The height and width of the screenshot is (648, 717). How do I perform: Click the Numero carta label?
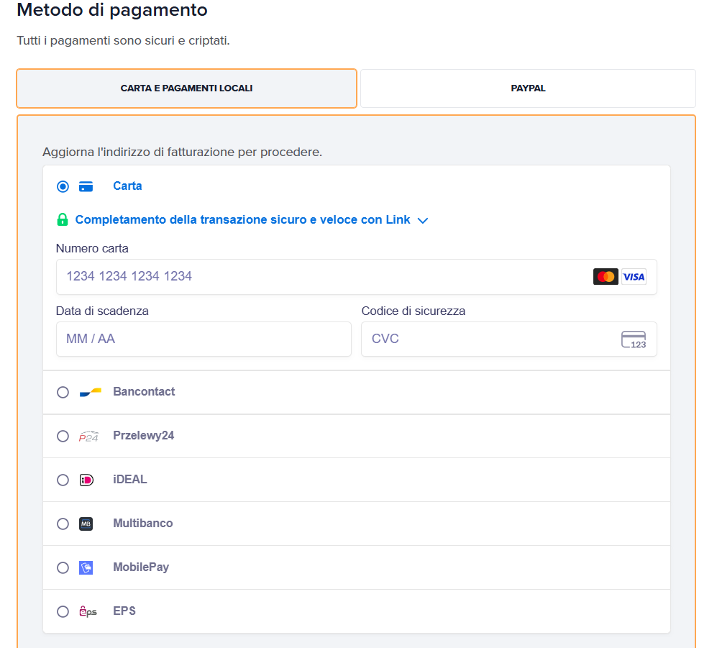[x=92, y=249]
